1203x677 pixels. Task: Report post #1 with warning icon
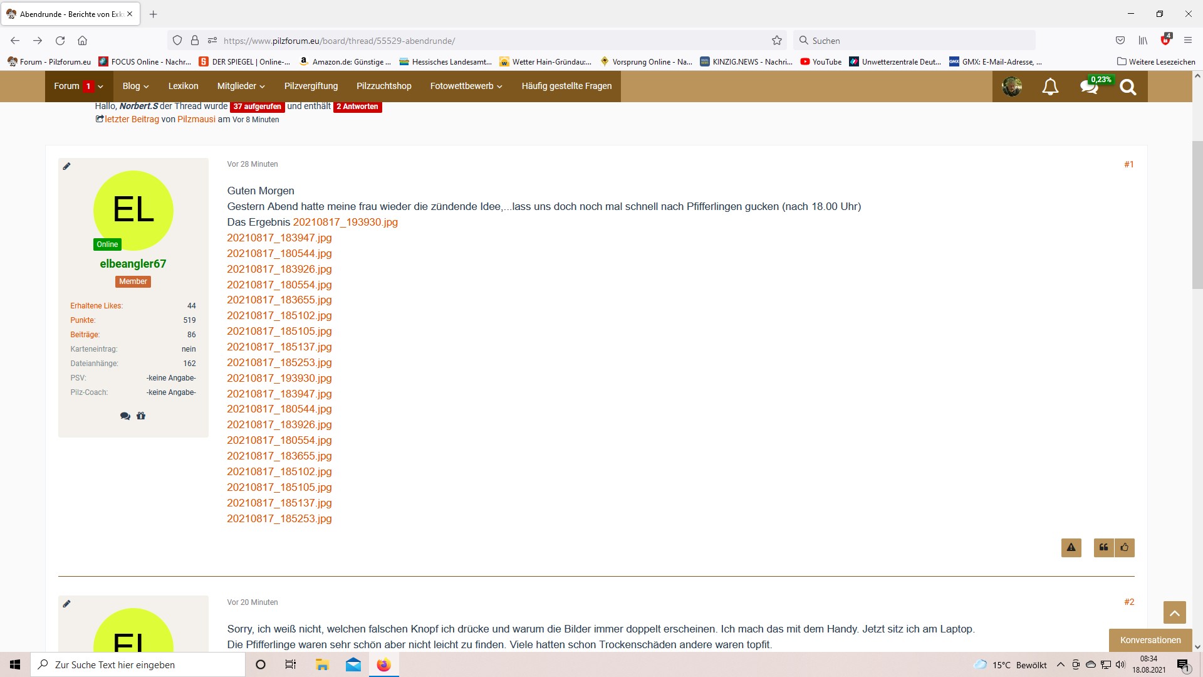click(x=1071, y=547)
